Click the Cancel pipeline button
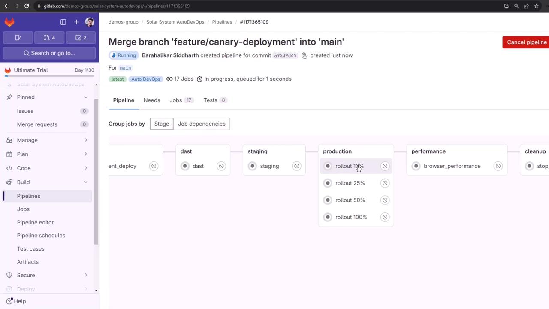 [x=526, y=42]
